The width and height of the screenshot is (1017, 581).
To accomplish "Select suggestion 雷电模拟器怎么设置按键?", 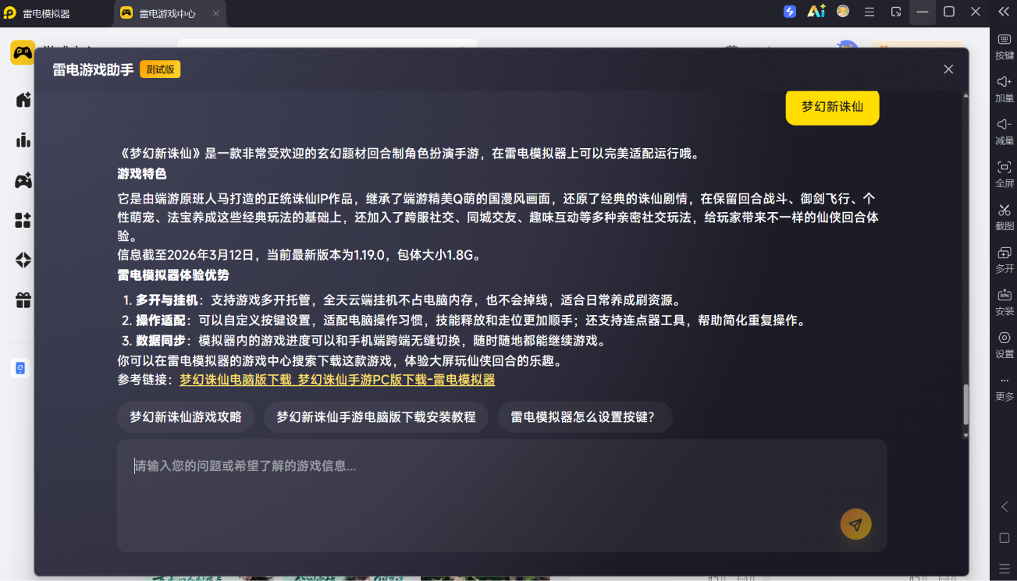I will pyautogui.click(x=585, y=417).
